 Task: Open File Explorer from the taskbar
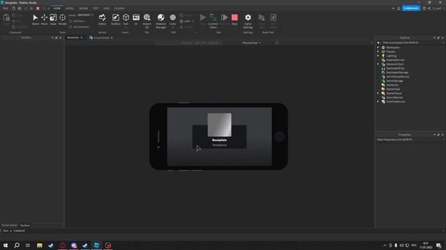click(40, 245)
